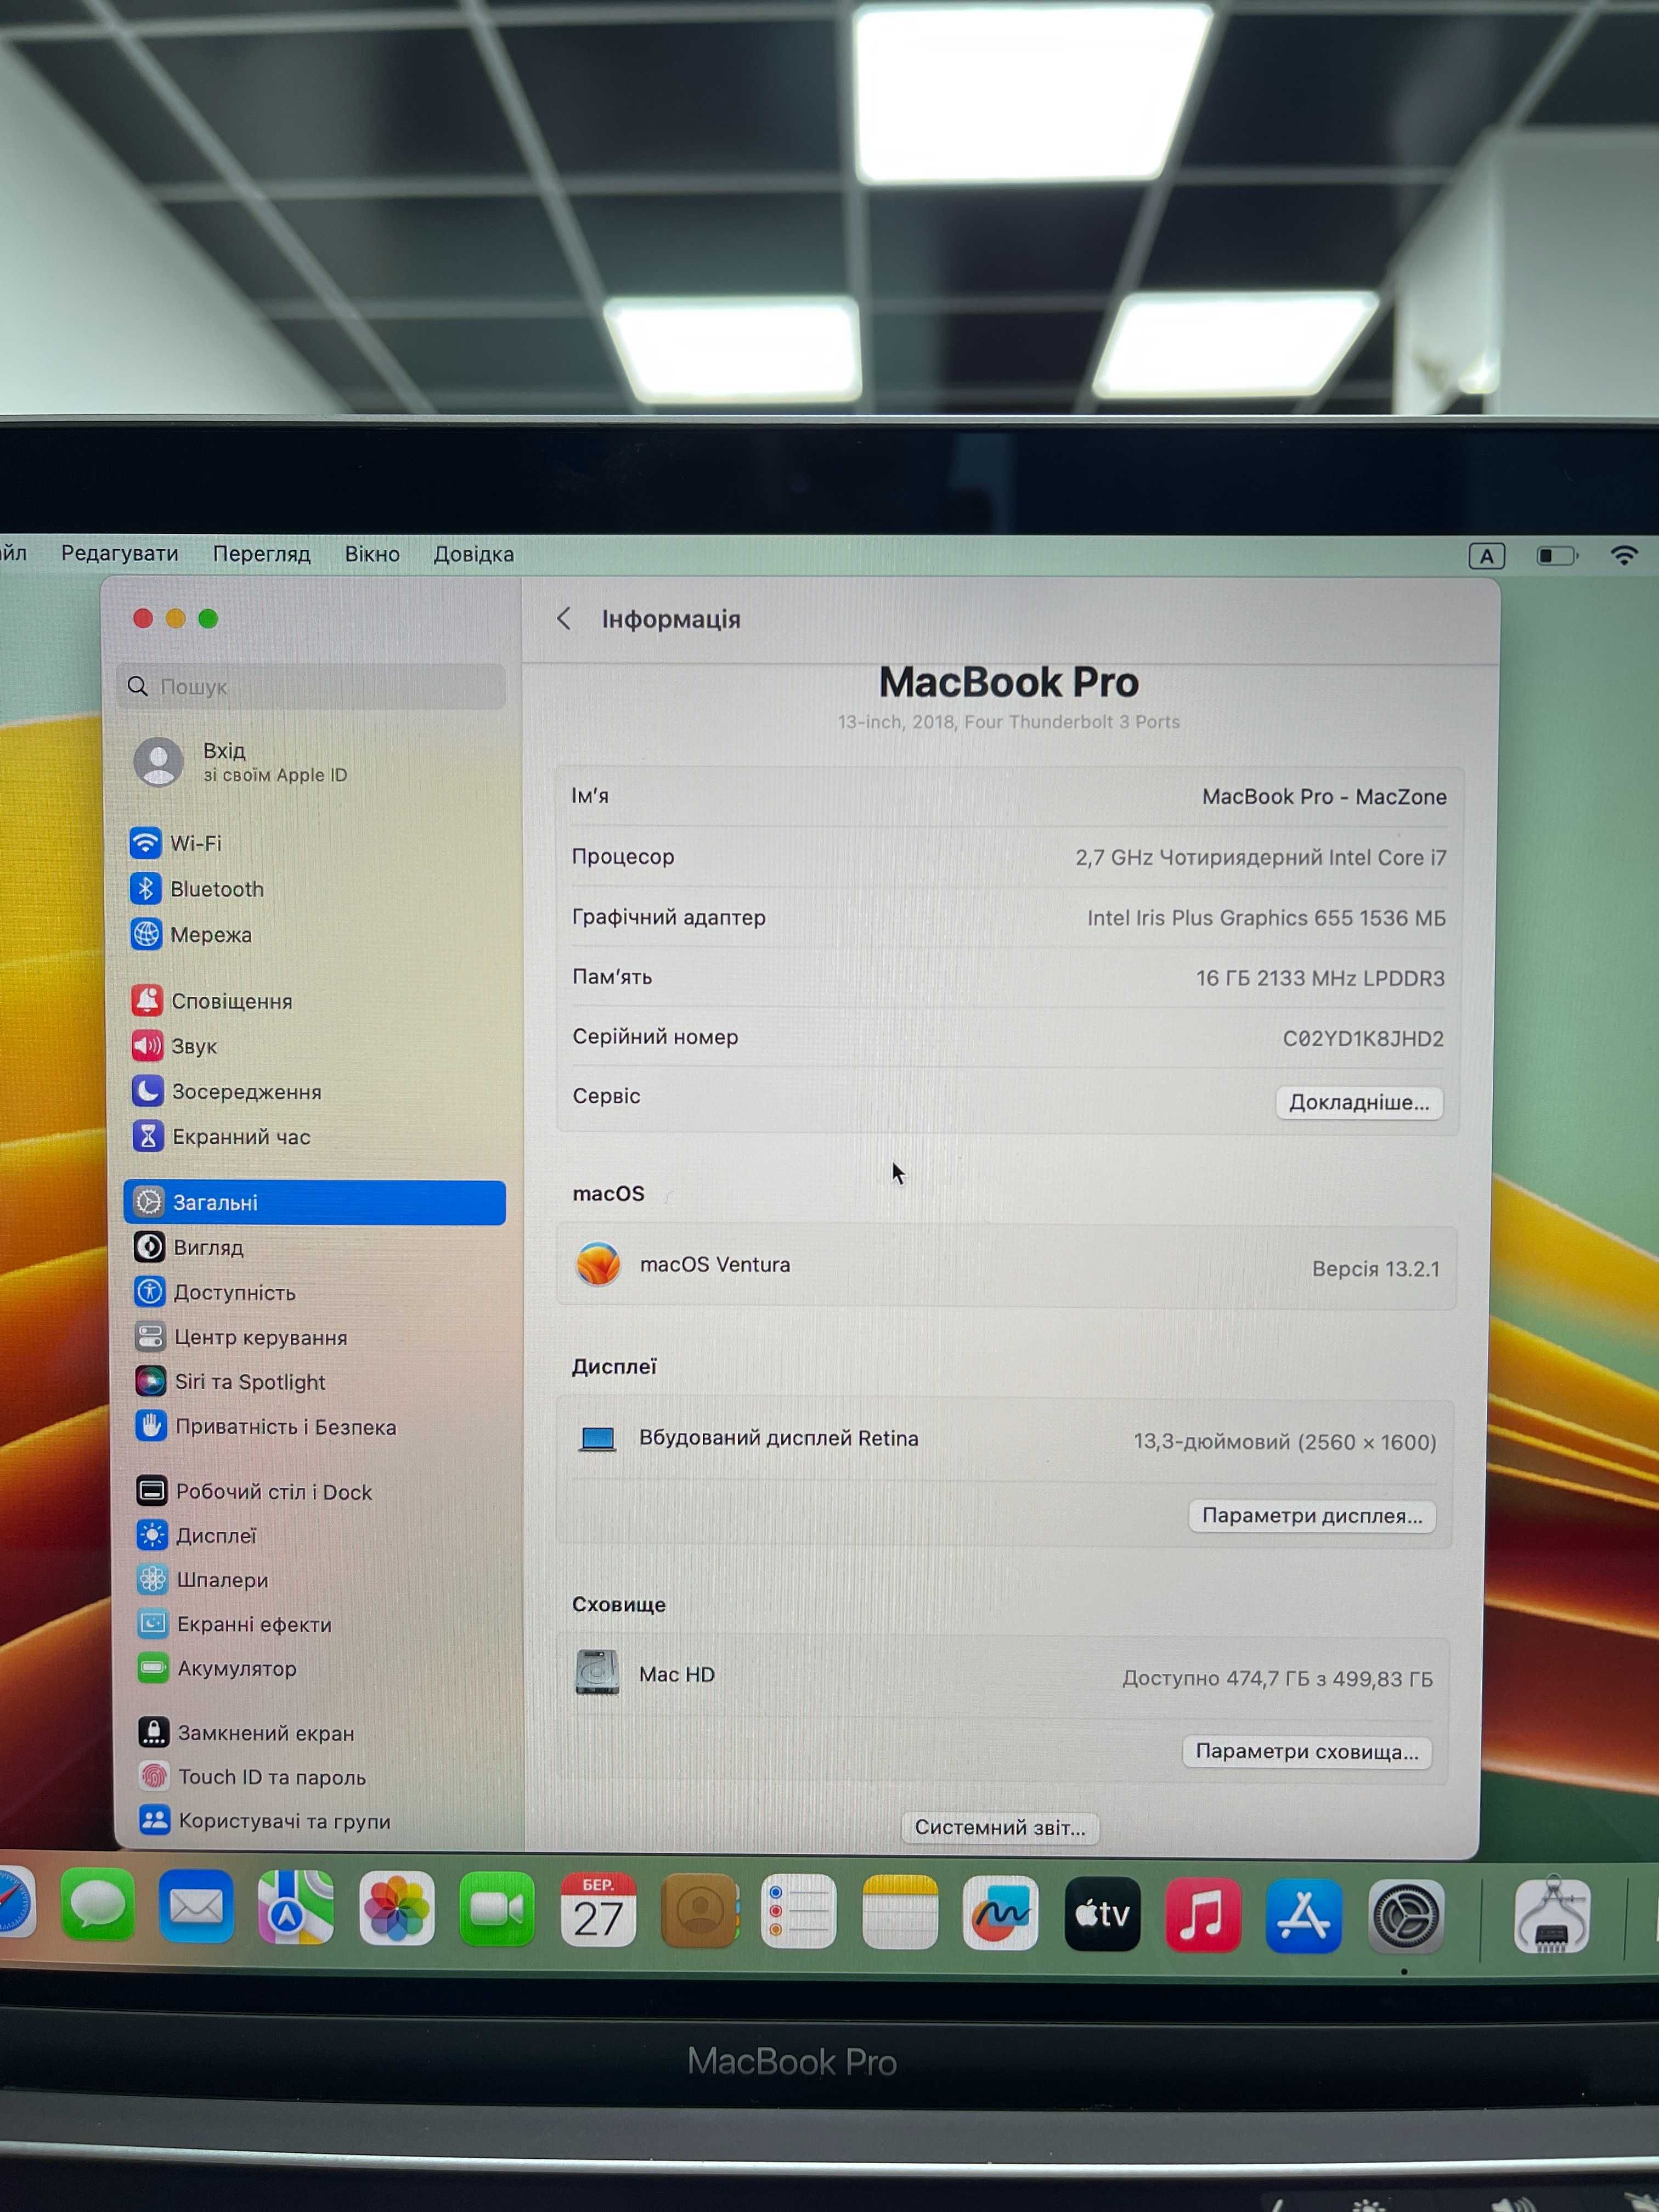
Task: Open Photos from the Dock
Action: [397, 1909]
